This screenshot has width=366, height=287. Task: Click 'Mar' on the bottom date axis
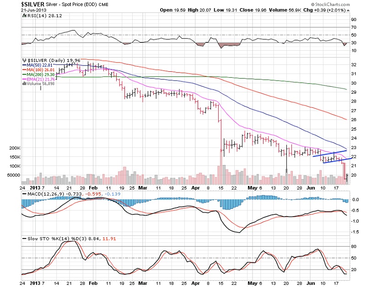click(x=143, y=283)
